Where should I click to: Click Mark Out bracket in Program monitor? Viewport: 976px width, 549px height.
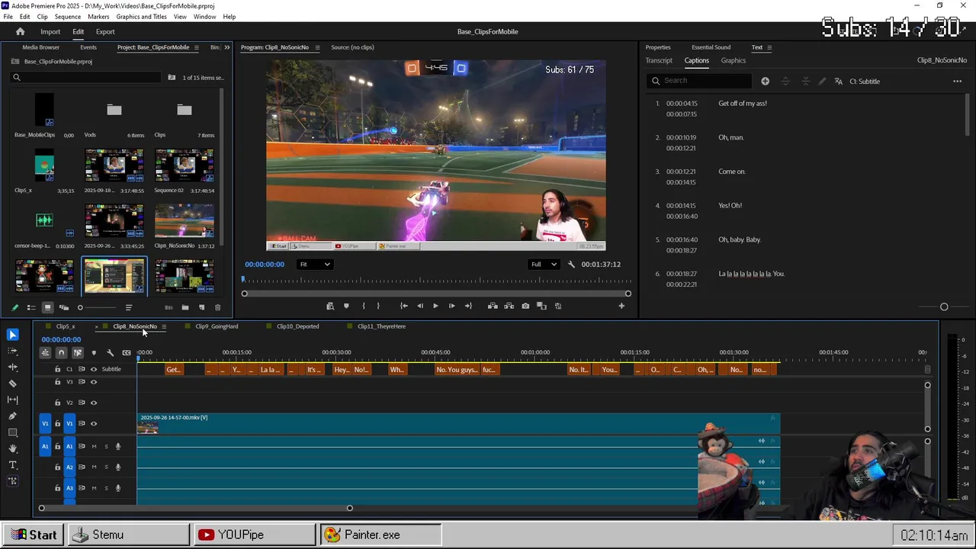(x=378, y=306)
